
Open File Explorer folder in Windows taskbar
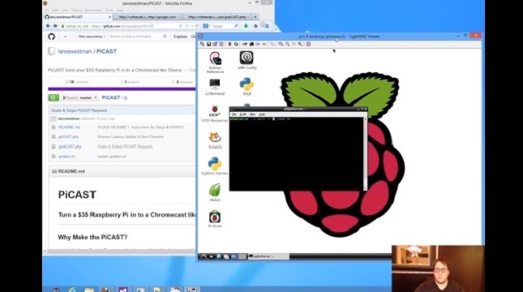(x=89, y=290)
